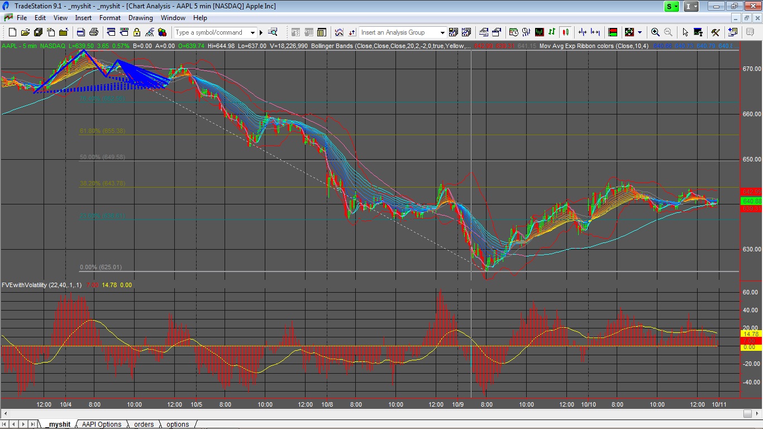Screen dimensions: 763x429
Task: Click the hammer and wrench tools icon
Action: [715, 32]
